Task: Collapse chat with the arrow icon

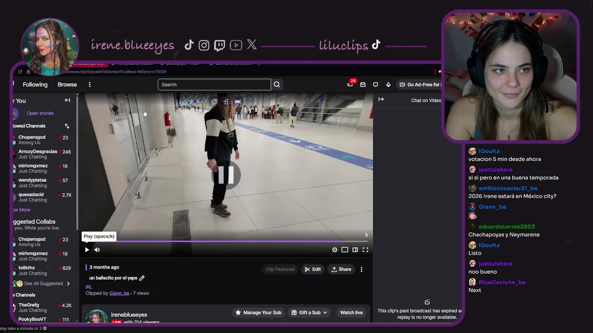Action: click(x=381, y=99)
